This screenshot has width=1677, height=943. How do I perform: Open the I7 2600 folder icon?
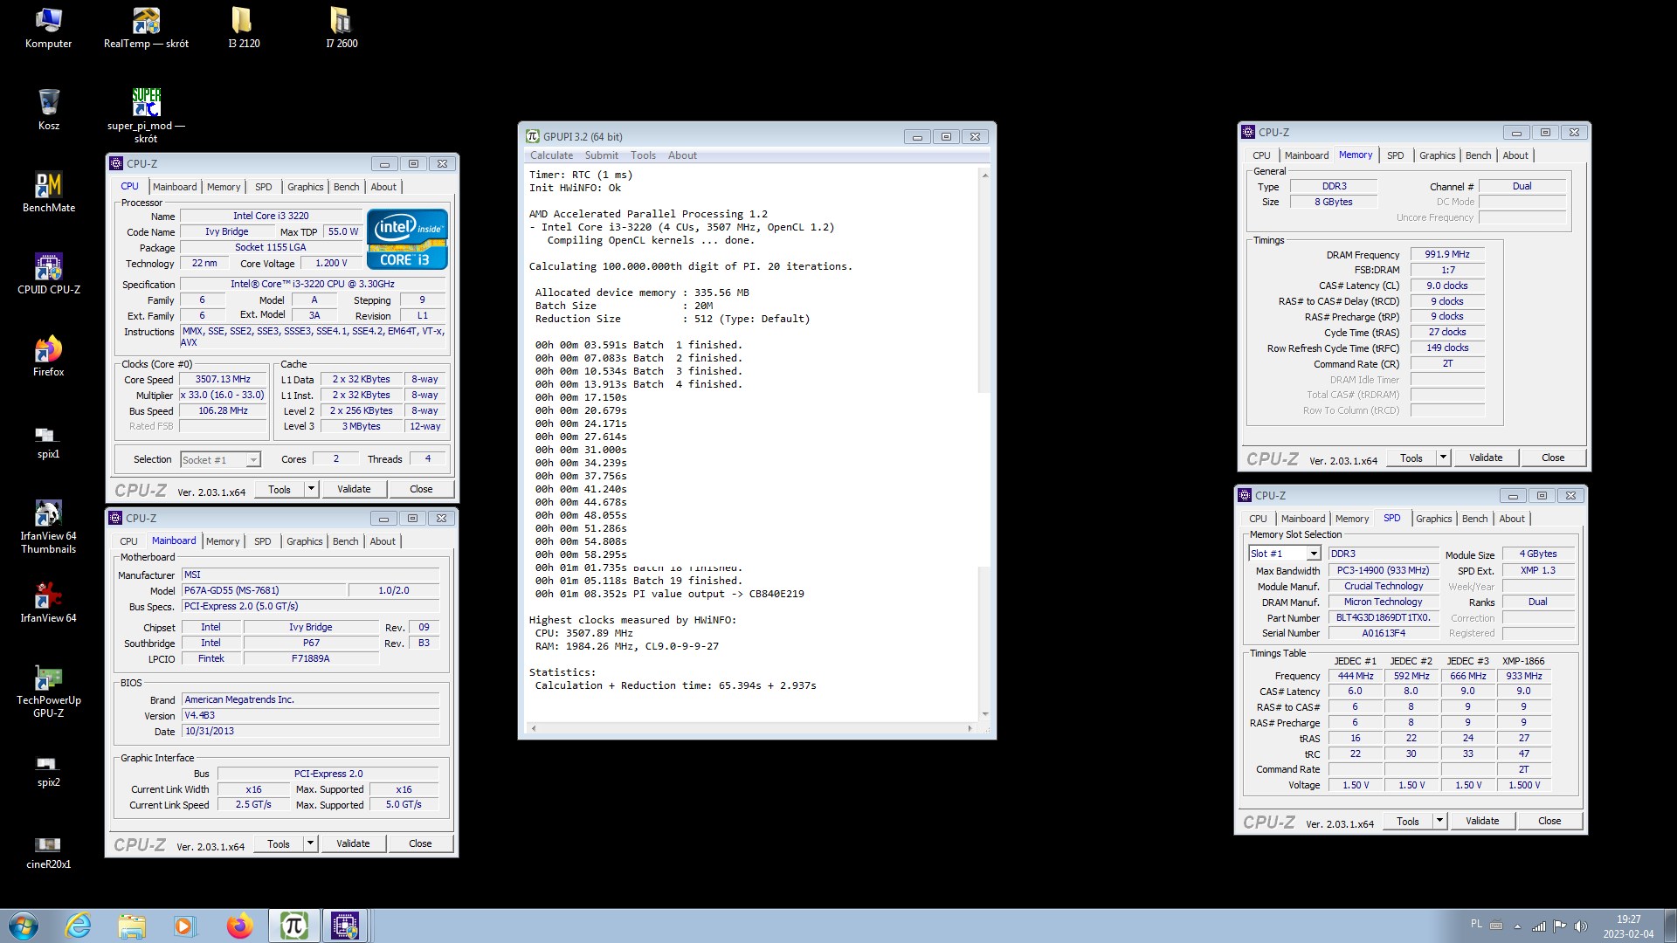(342, 28)
